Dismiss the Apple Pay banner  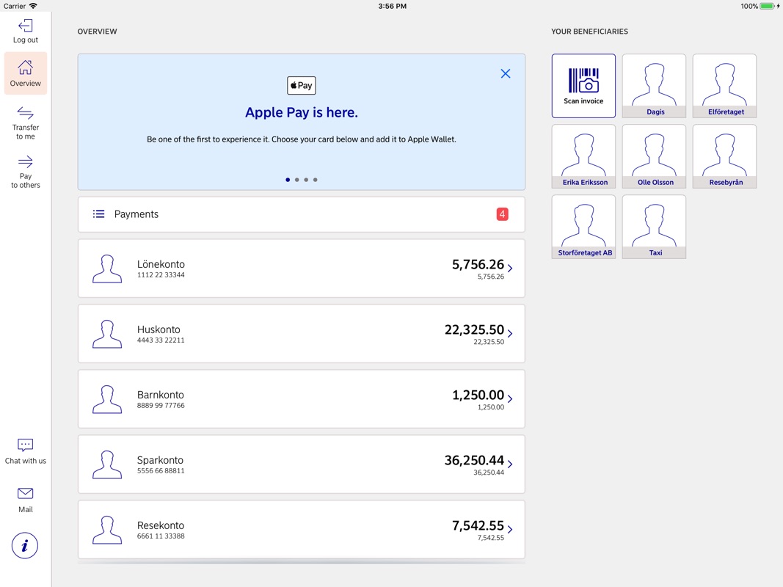point(506,73)
